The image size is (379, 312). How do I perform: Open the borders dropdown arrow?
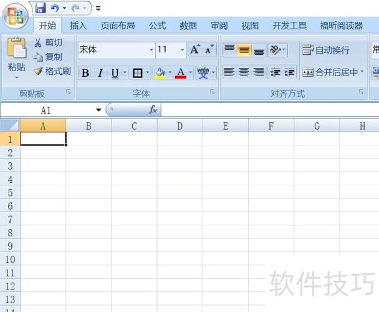click(x=148, y=72)
